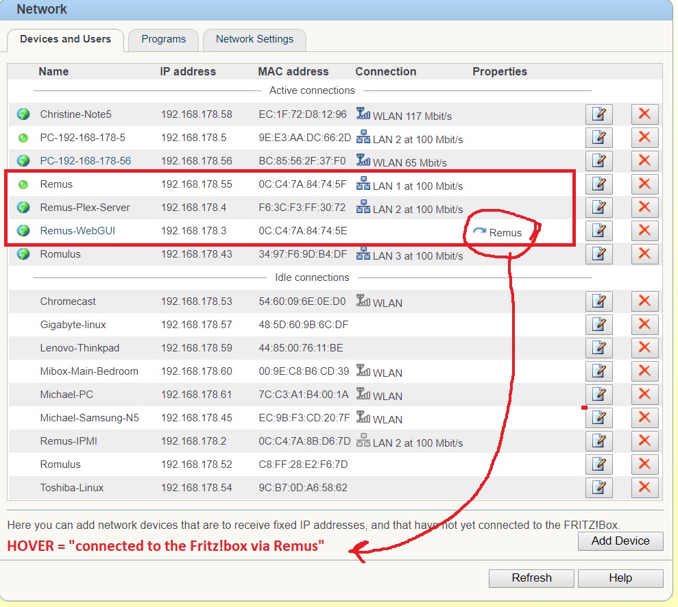Select the Devices and Users tab
This screenshot has width=678, height=607.
click(65, 39)
